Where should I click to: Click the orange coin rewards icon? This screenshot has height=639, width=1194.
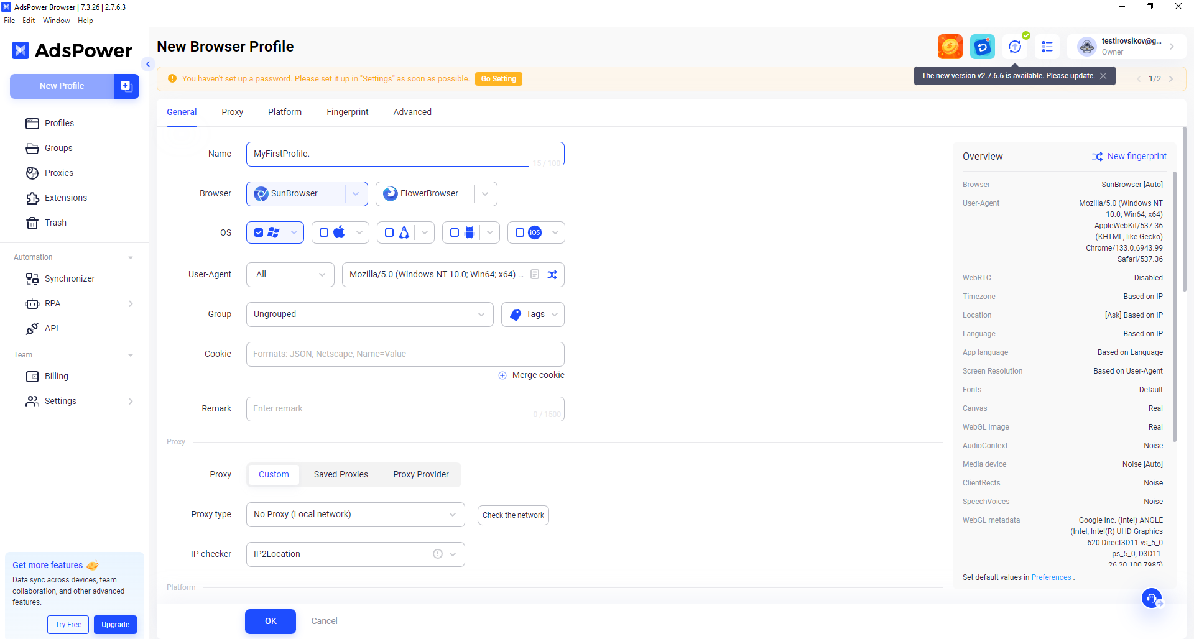pyautogui.click(x=950, y=47)
